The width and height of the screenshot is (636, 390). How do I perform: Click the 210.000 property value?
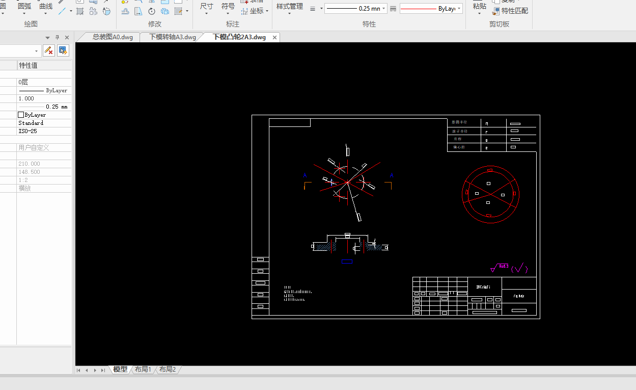coord(44,164)
